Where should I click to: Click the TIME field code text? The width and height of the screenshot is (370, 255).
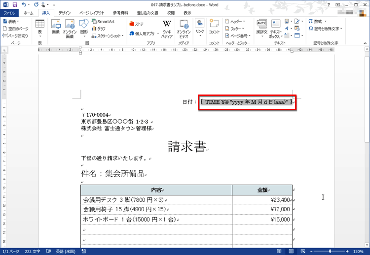click(x=247, y=102)
